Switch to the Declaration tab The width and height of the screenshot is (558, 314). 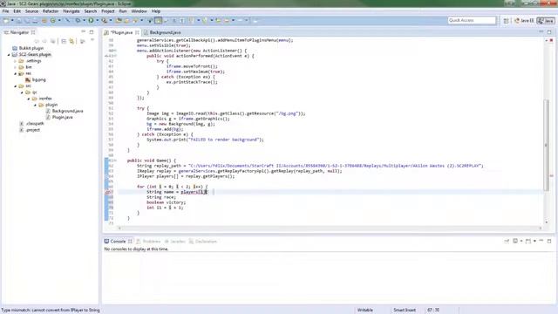click(203, 242)
